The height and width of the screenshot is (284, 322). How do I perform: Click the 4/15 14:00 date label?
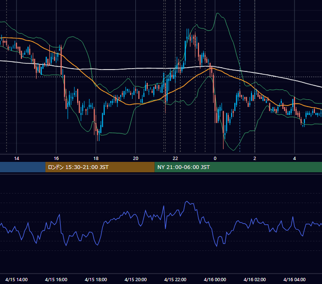click(17, 279)
